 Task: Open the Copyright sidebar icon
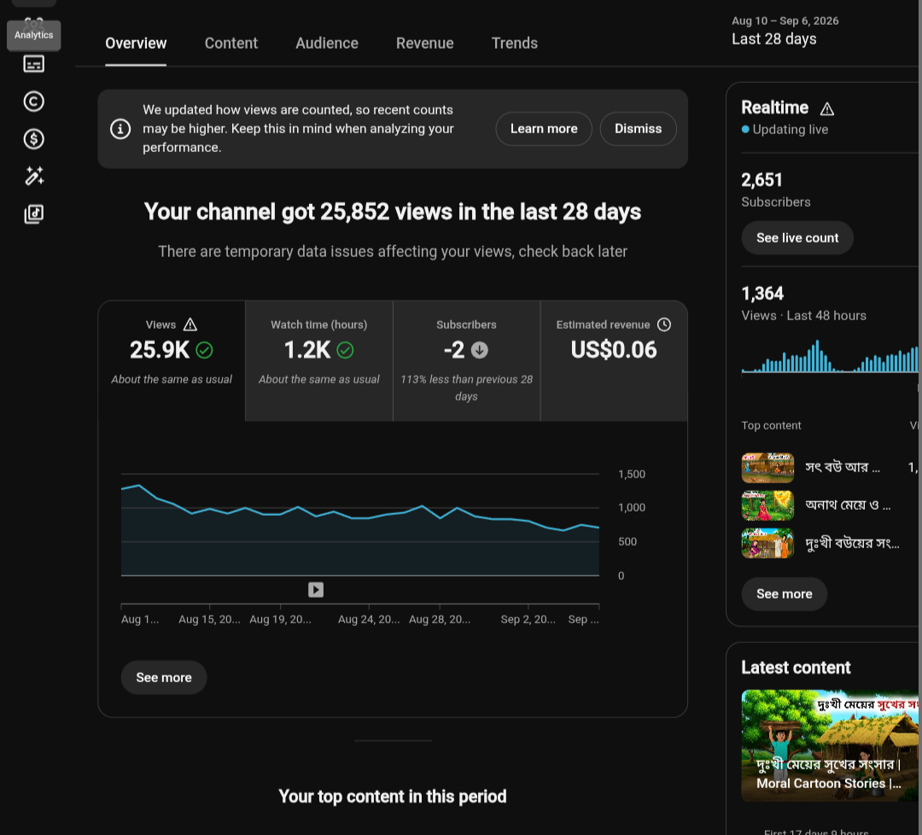pyautogui.click(x=33, y=101)
